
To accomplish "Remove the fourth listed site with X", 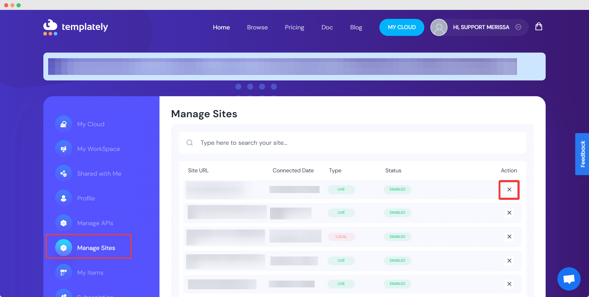I will (x=509, y=260).
